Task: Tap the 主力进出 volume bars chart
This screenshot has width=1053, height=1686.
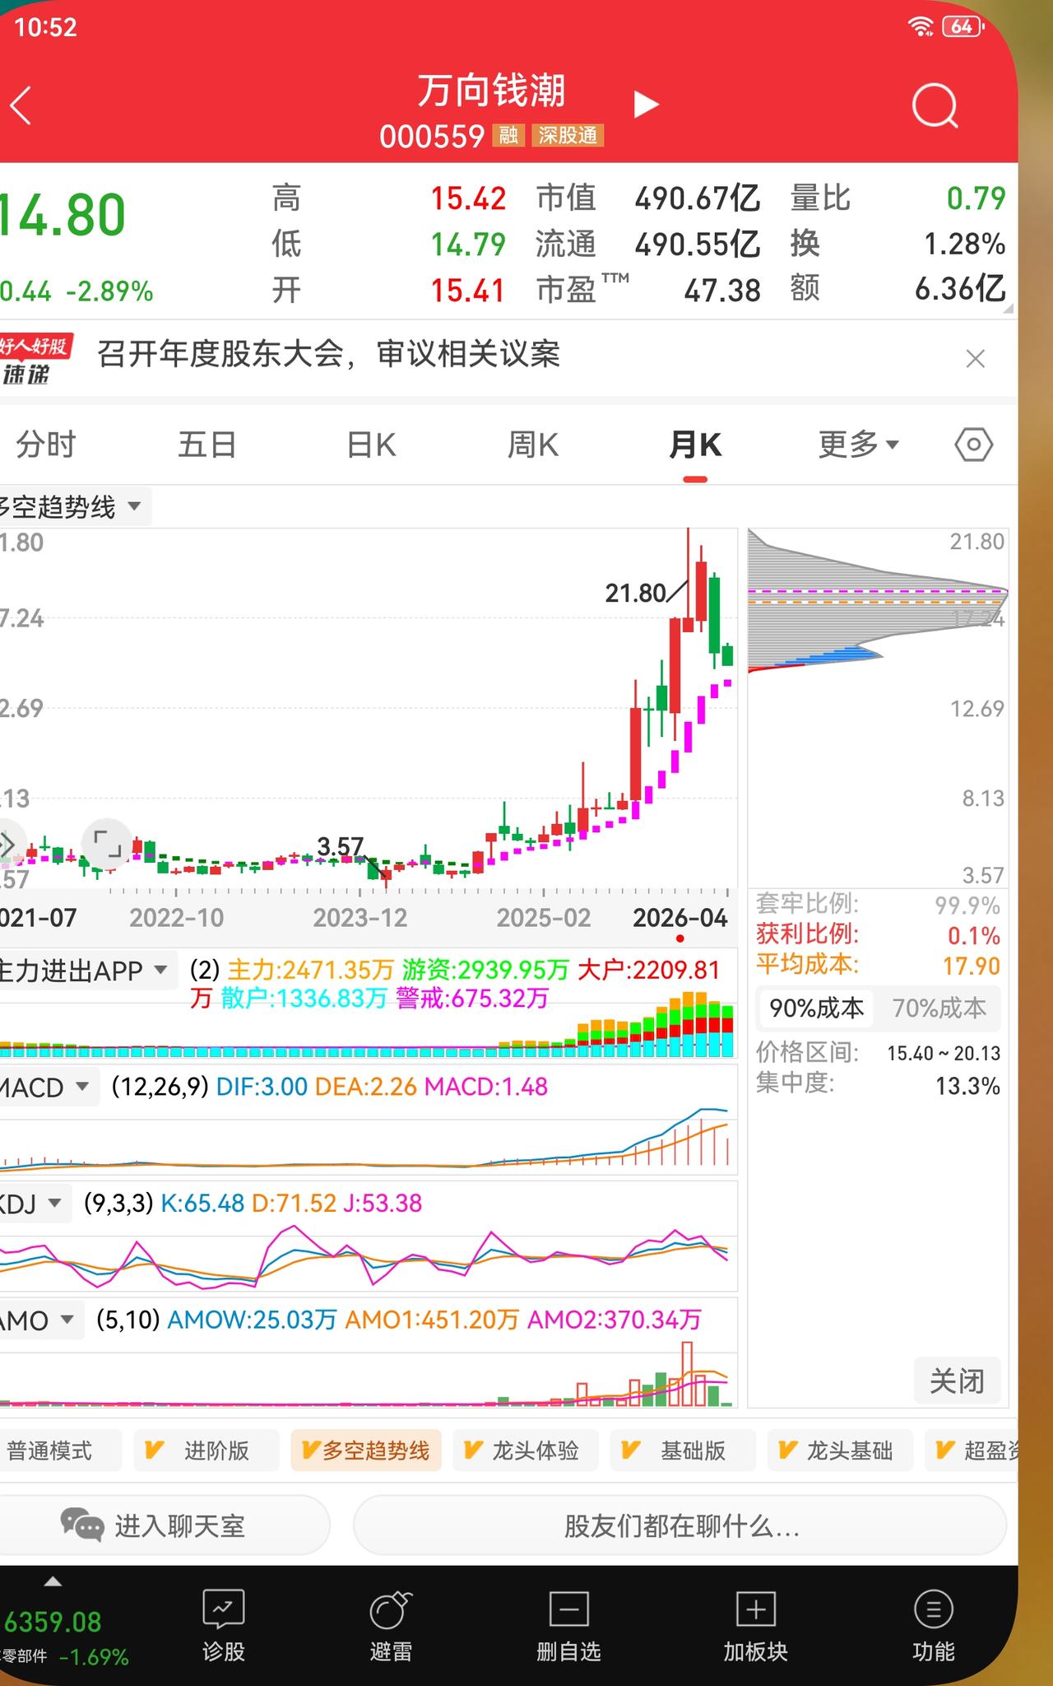Action: pyautogui.click(x=368, y=1025)
